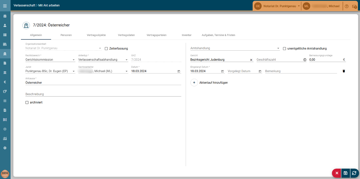Open the Inventar tab

(x=187, y=35)
